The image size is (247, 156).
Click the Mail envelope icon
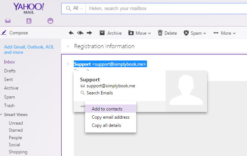pos(7,21)
